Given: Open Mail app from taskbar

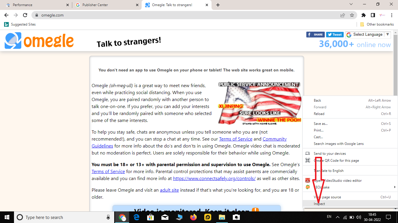Looking at the screenshot, I should click(x=165, y=217).
